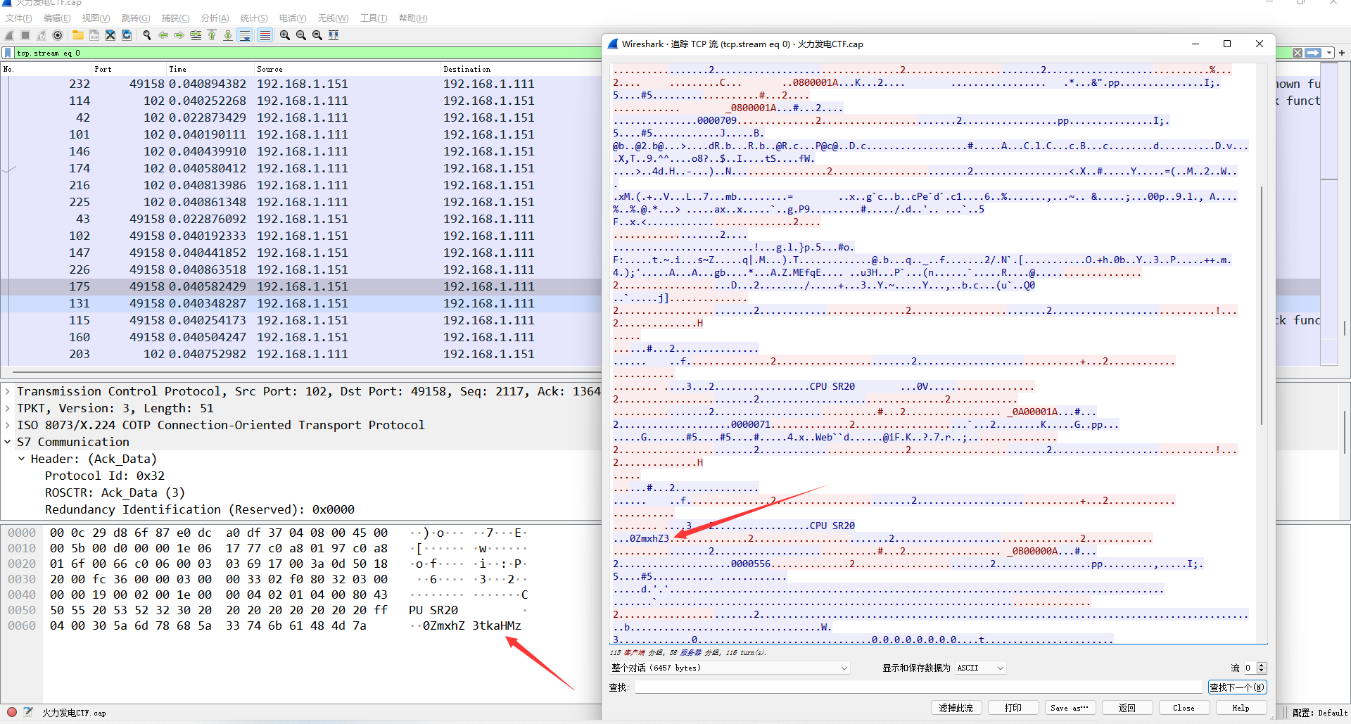Click the find packet magnifier icon

tap(147, 35)
